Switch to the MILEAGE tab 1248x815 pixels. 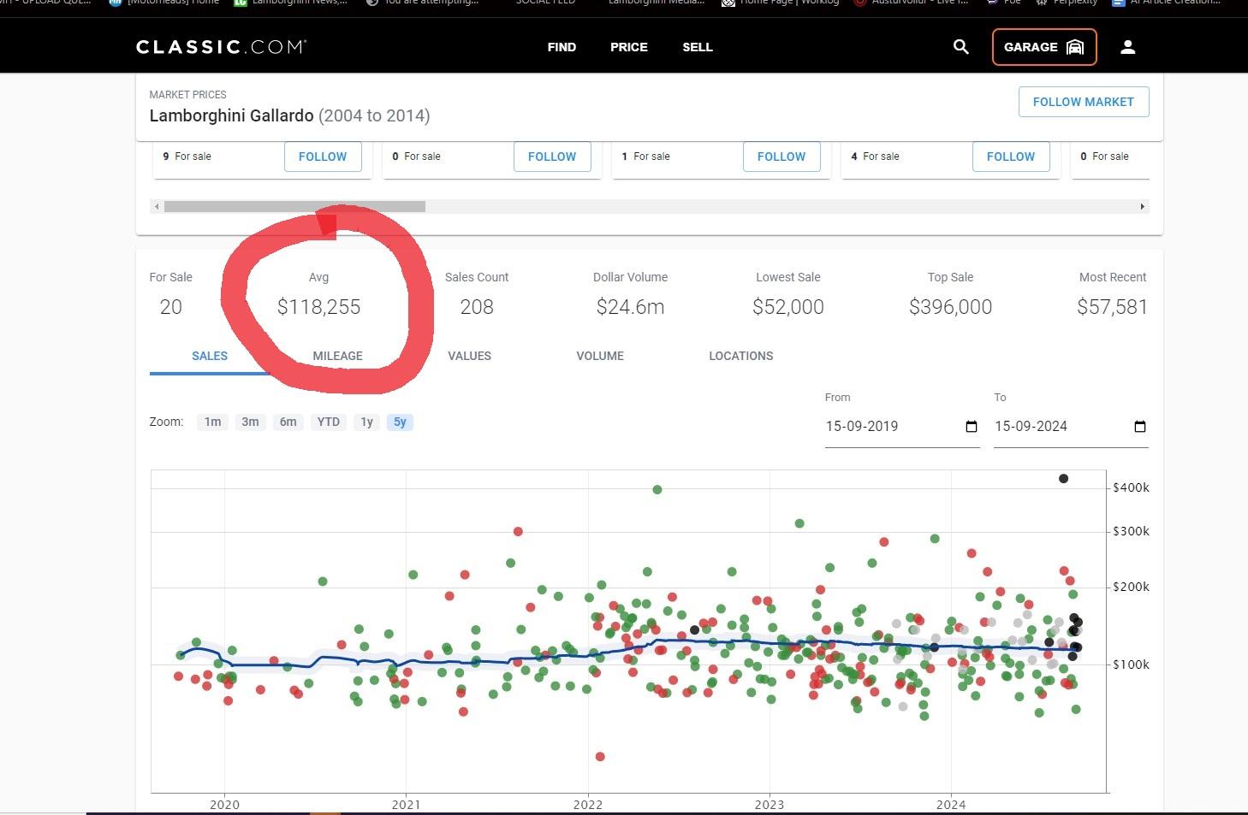pyautogui.click(x=337, y=356)
